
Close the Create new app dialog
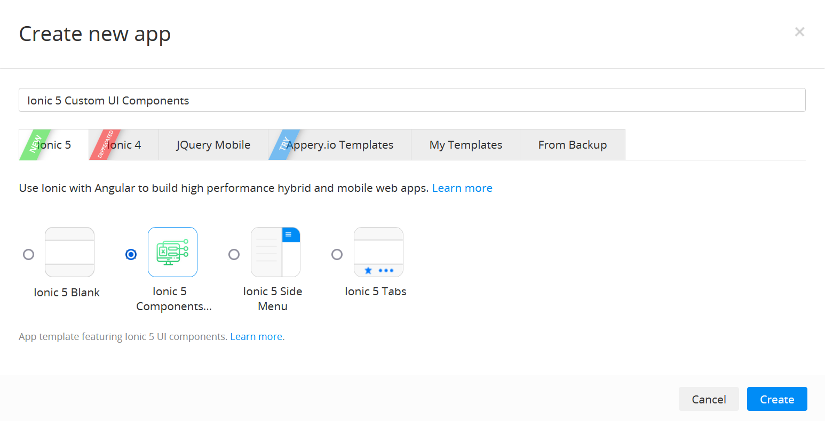[799, 32]
